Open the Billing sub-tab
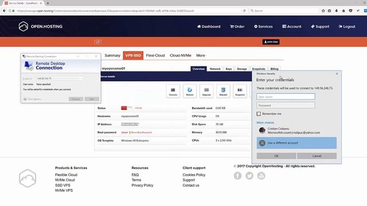367x206 pixels. coord(274,69)
